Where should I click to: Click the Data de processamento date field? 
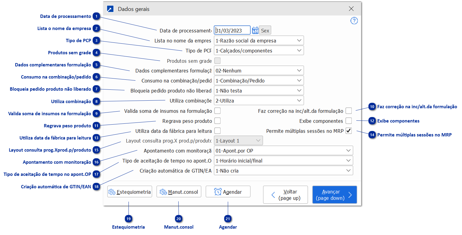click(232, 30)
